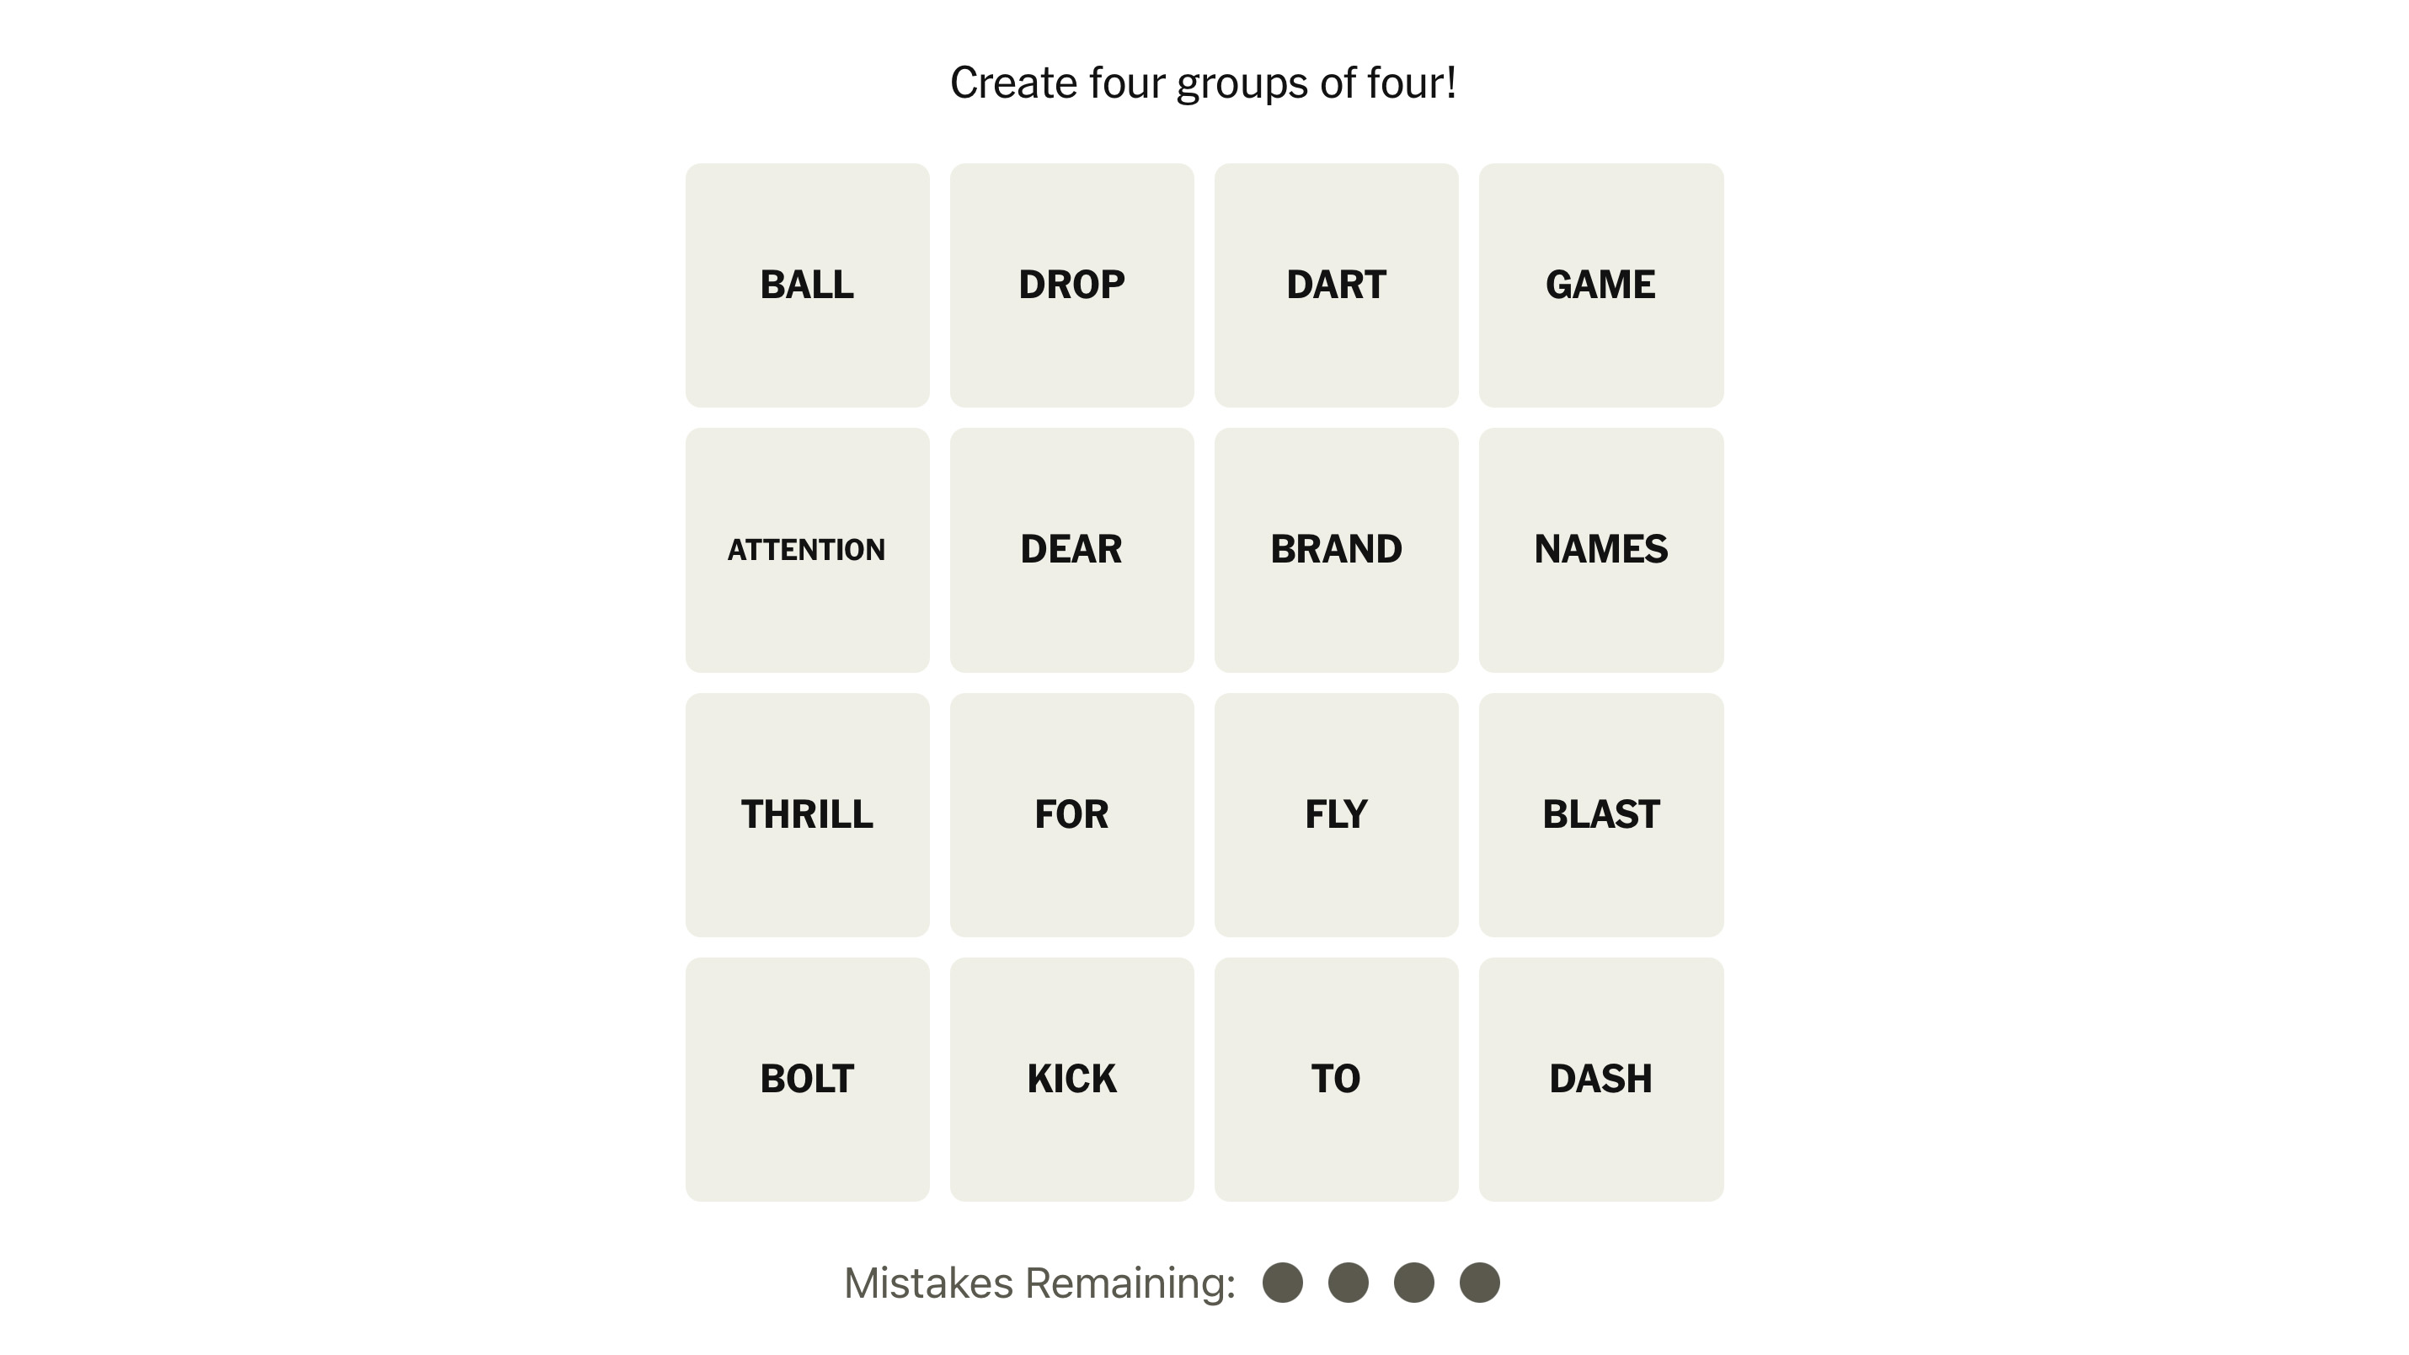The width and height of the screenshot is (2409, 1355).
Task: Tap the GAME tile
Action: pos(1600,285)
